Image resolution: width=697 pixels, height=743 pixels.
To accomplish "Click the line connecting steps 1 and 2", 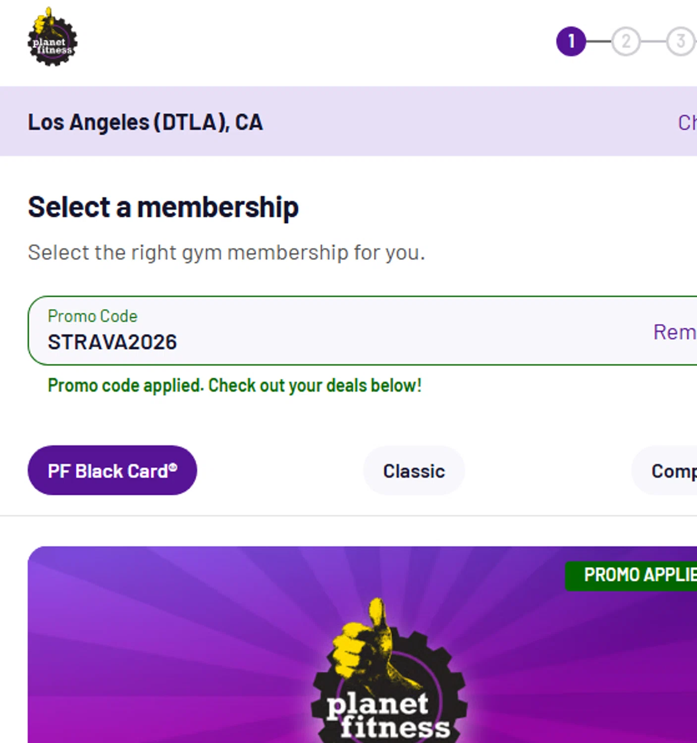I will pyautogui.click(x=598, y=41).
